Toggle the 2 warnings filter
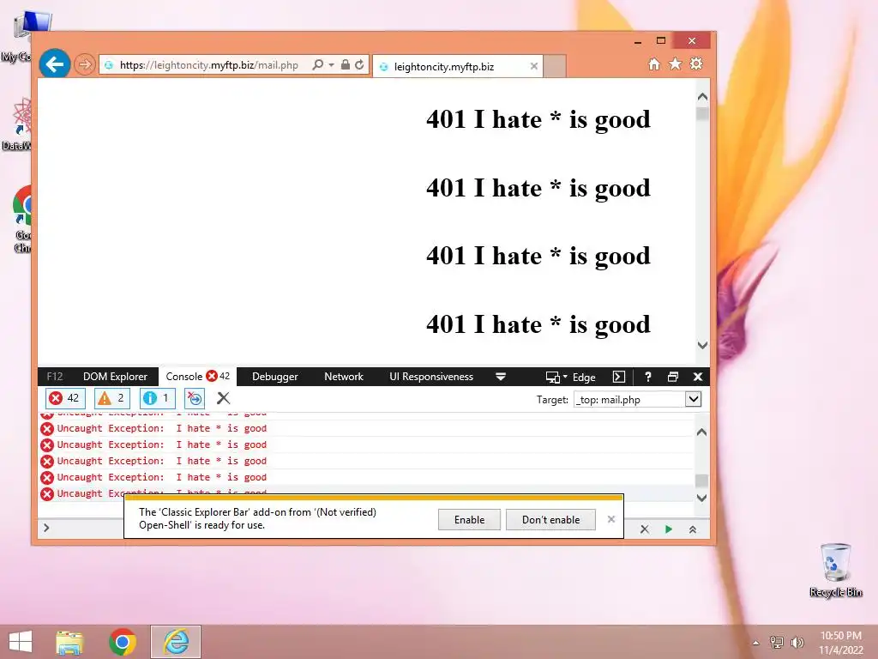878x659 pixels. tap(112, 398)
